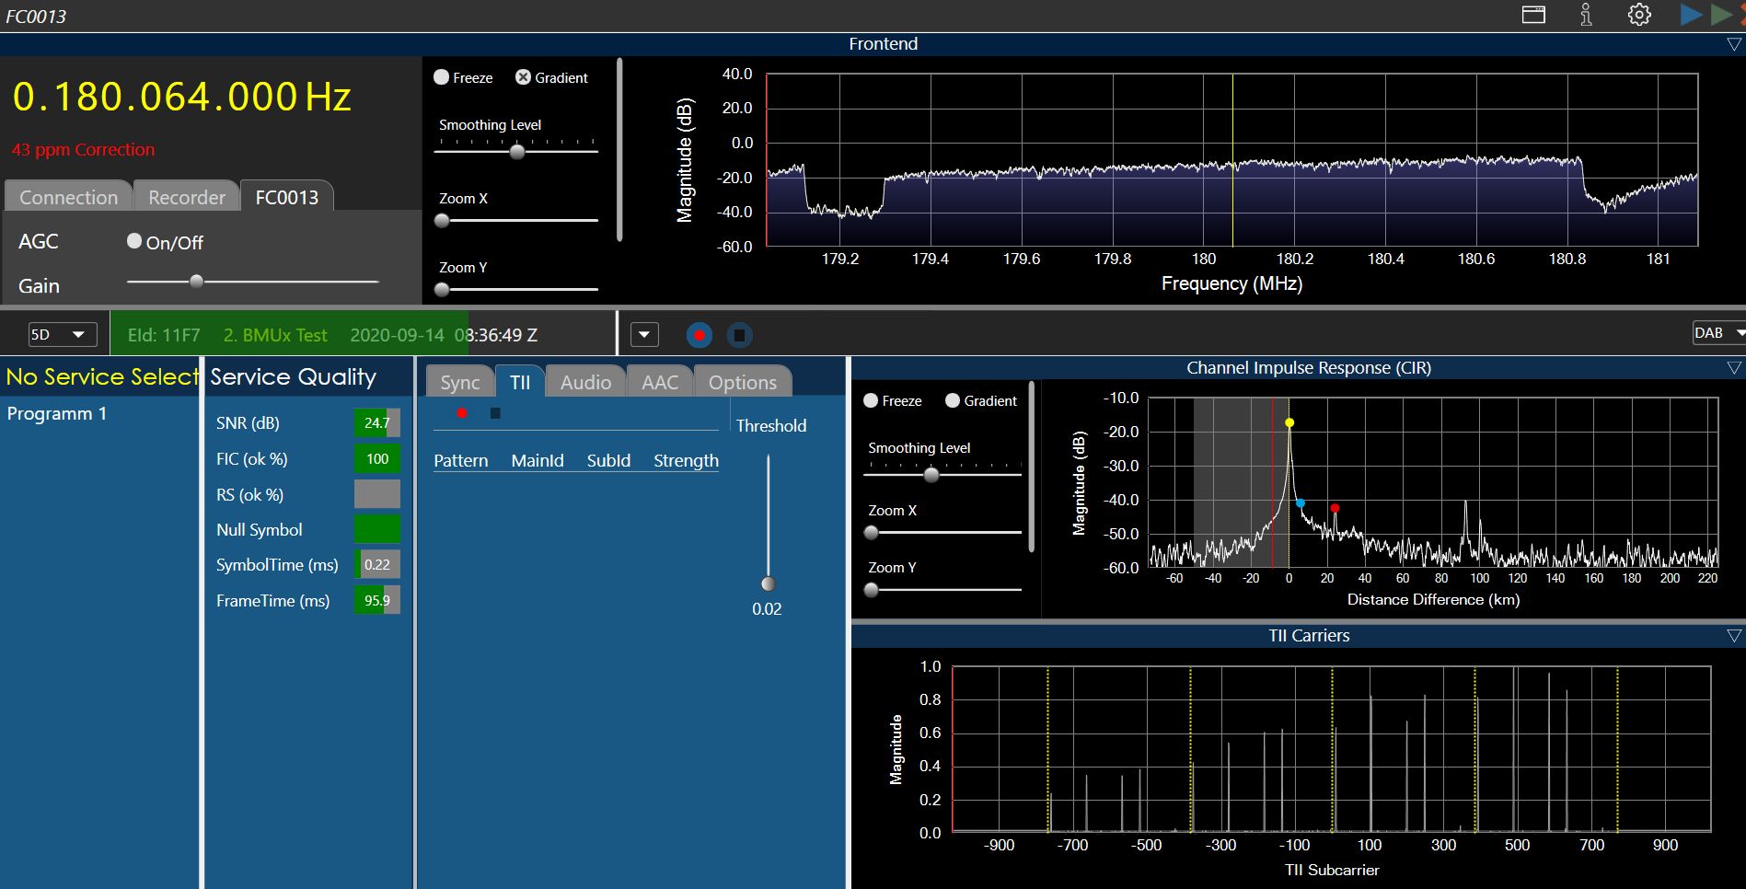Toggle AGC On/Off radio button
The image size is (1746, 889).
click(x=134, y=241)
